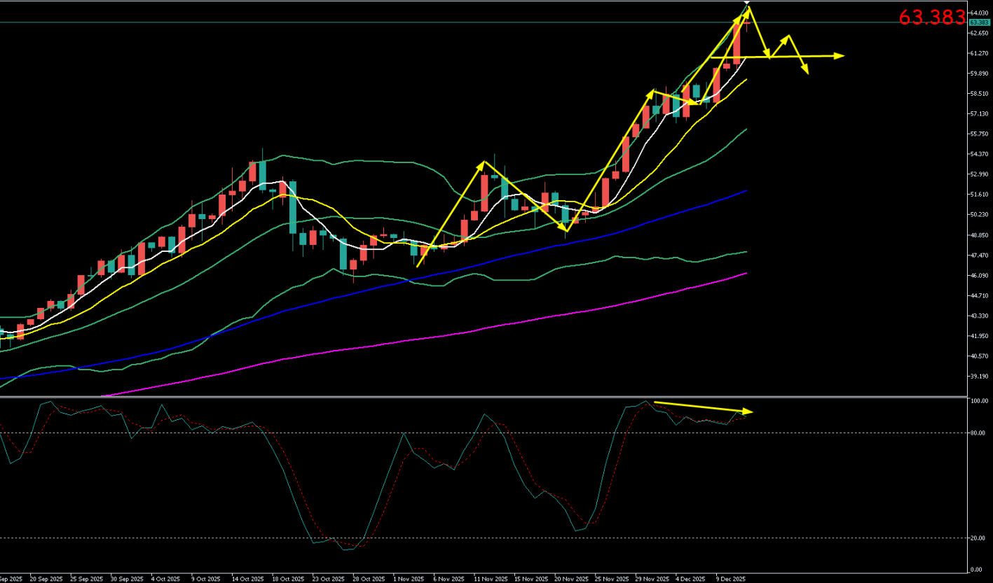
Task: Click the 61.270 level on the price scale
Action: [978, 53]
